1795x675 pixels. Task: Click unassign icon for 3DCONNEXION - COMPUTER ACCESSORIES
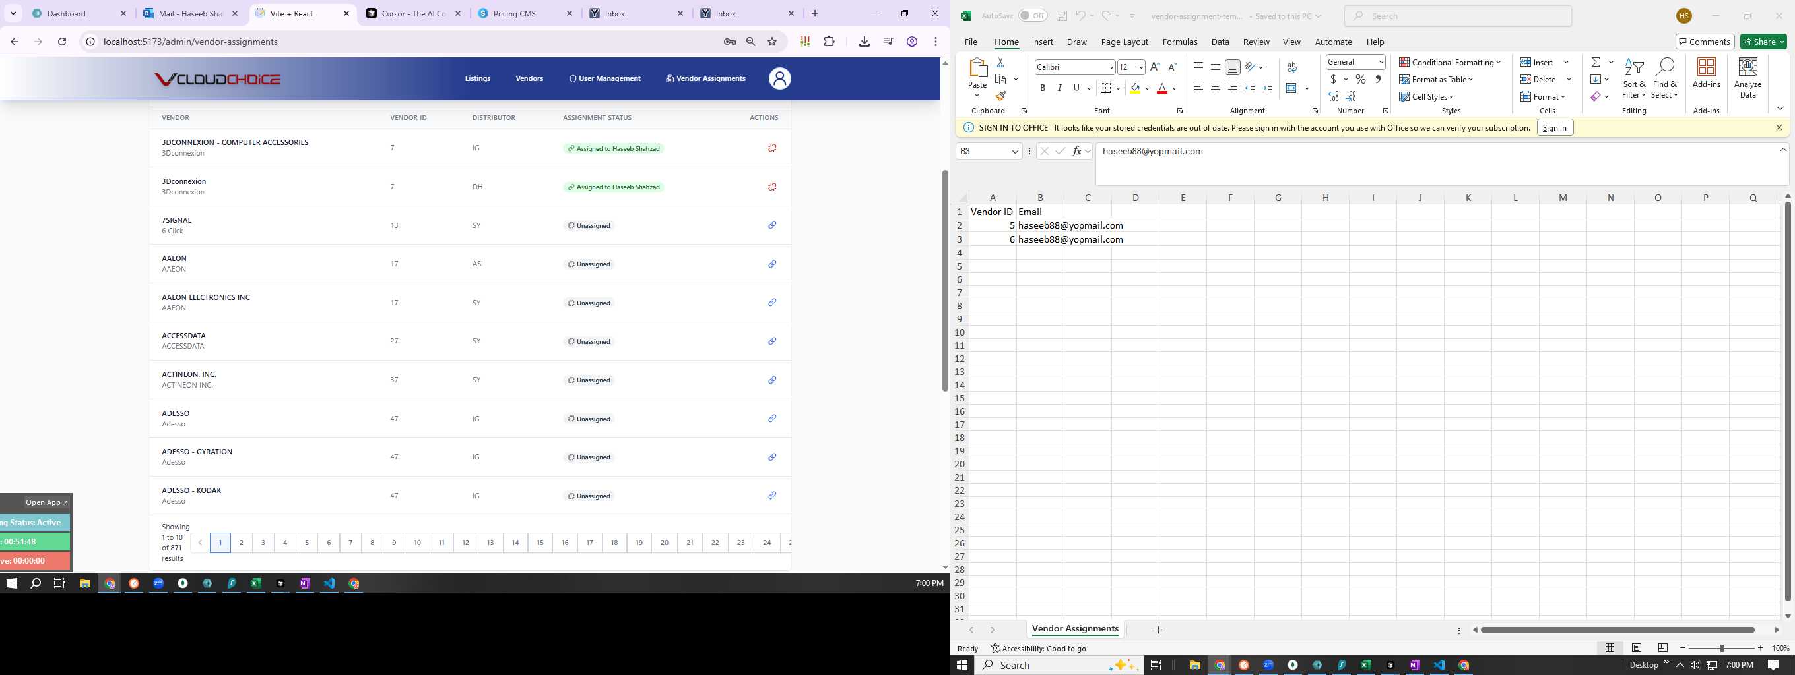[772, 148]
